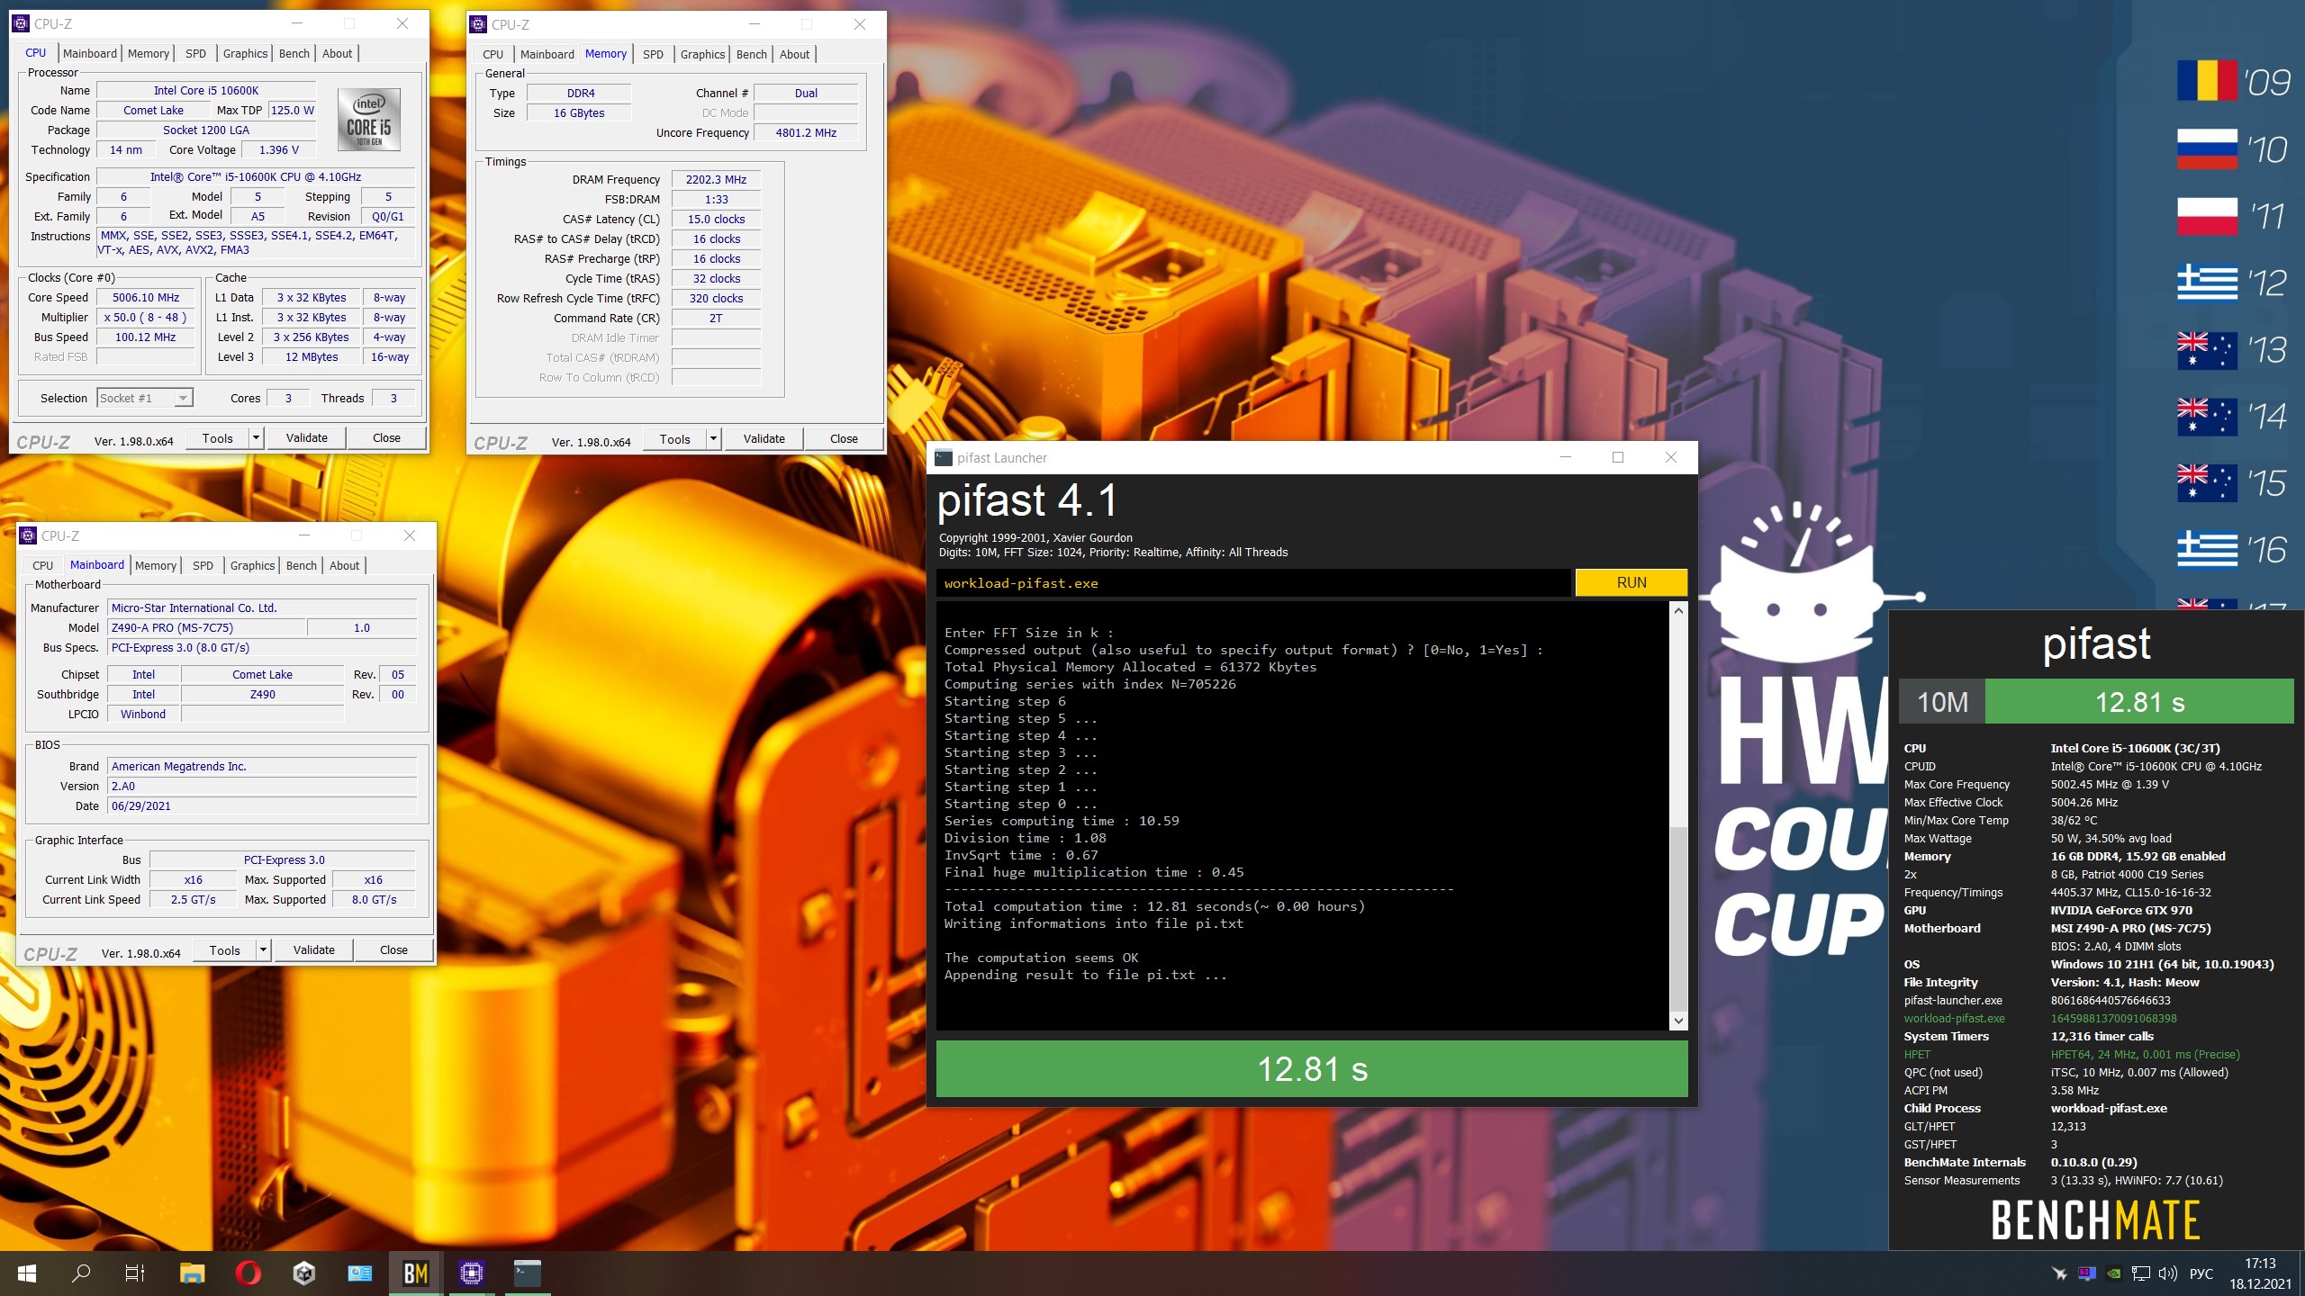Click Validate in the CPU window
This screenshot has width=2305, height=1296.
point(307,438)
